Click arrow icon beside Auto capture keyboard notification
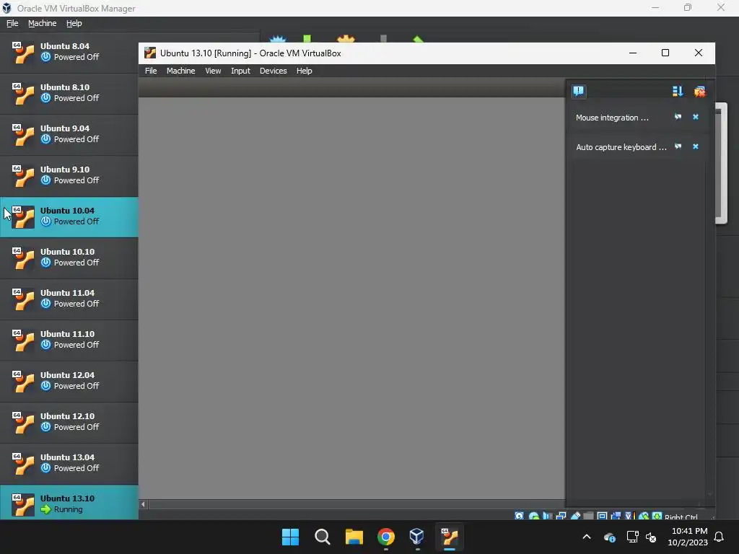Viewport: 739px width, 554px height. coord(678,146)
